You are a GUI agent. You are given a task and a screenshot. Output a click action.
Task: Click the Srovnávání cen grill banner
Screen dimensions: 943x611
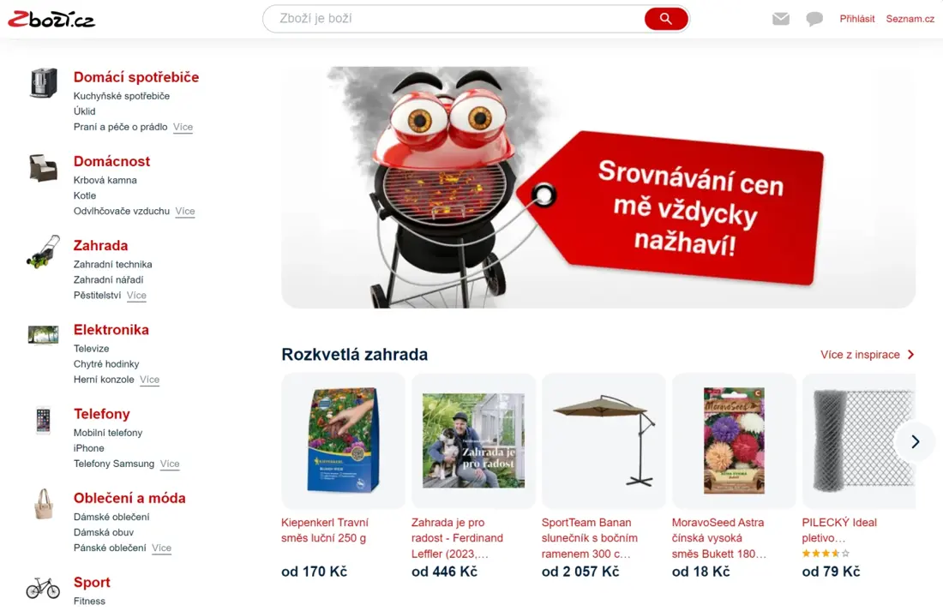pos(598,187)
